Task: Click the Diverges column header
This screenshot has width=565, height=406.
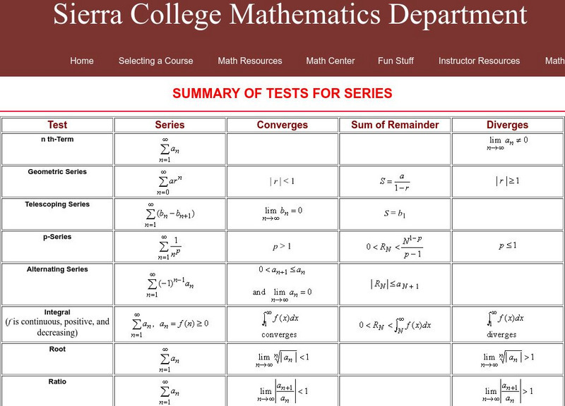Action: click(x=507, y=125)
